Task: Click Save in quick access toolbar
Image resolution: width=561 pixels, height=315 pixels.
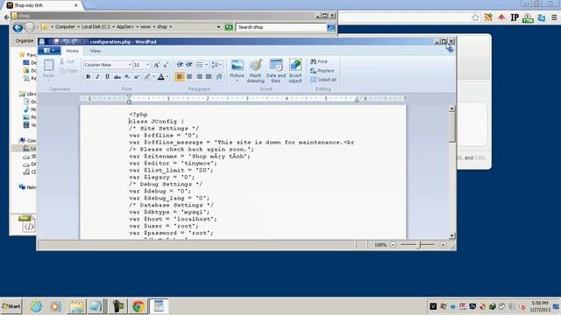Action: (56, 41)
